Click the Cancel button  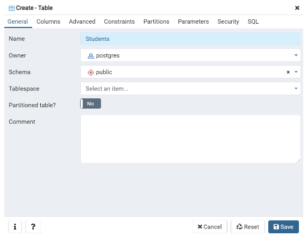(x=210, y=227)
